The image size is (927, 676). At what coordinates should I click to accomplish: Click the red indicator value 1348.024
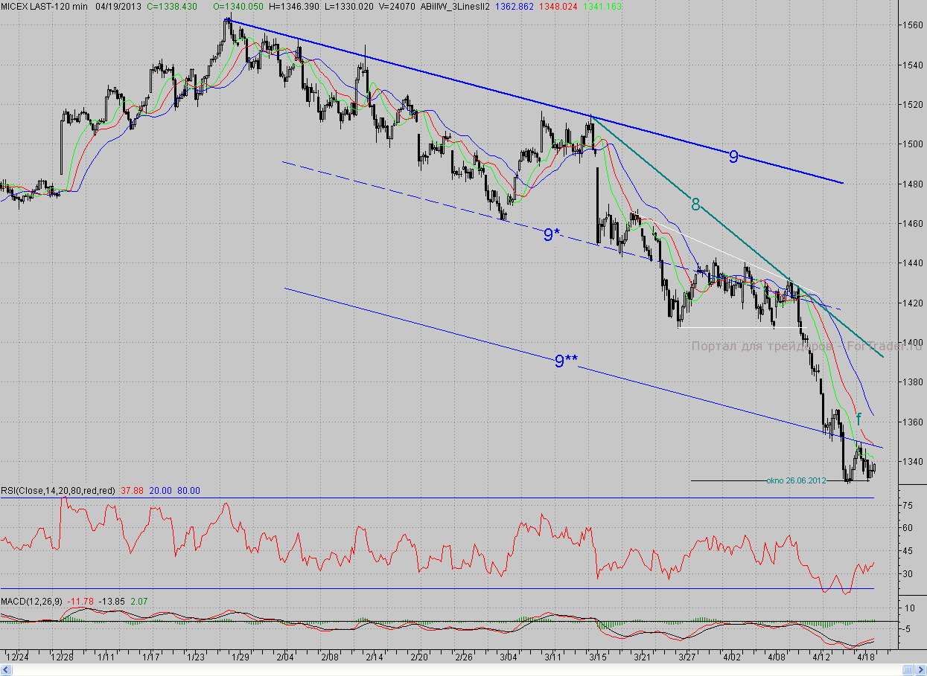click(563, 6)
